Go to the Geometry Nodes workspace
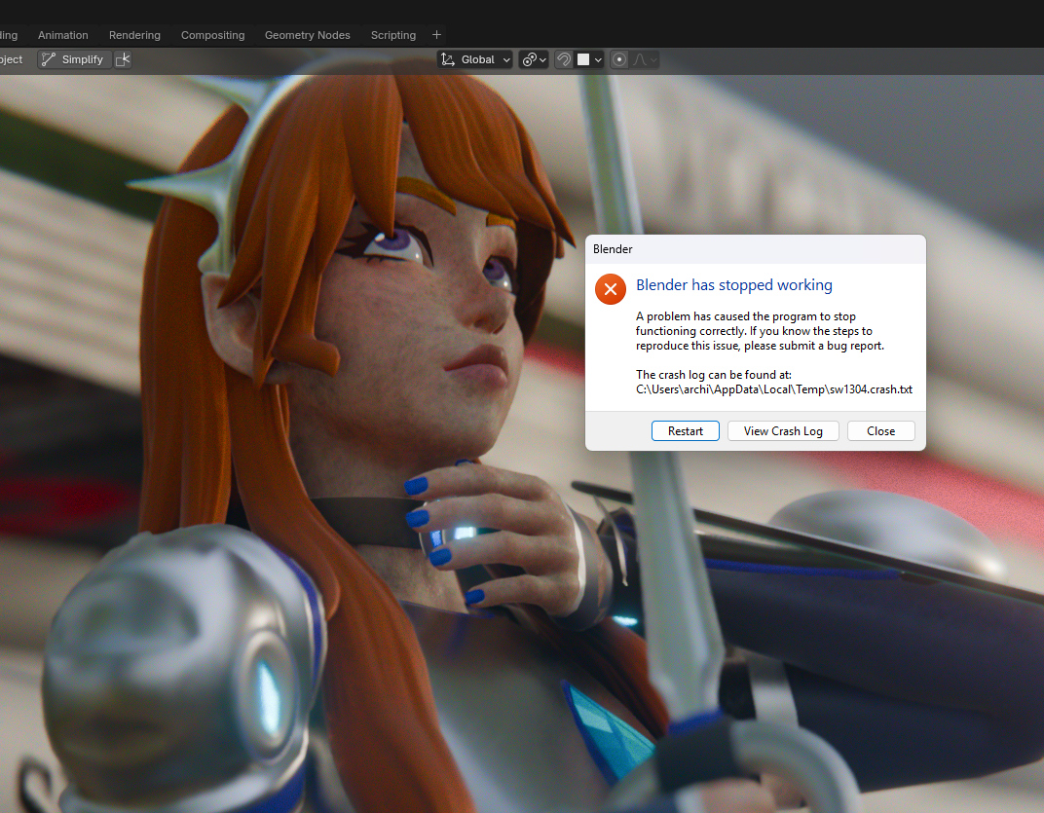 [307, 35]
